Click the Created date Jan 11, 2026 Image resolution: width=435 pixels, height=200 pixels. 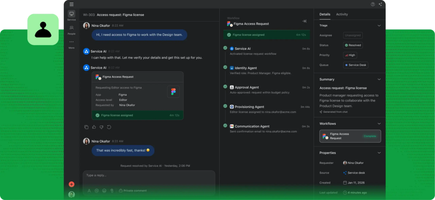click(354, 183)
